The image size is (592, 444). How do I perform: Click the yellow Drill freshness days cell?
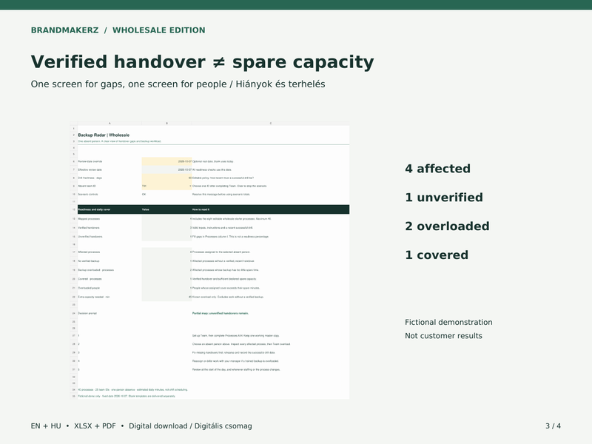167,178
